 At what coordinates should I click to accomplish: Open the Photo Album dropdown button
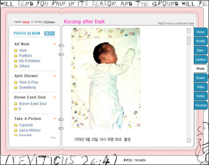(50, 33)
